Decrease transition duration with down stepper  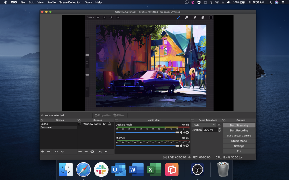tap(220, 131)
